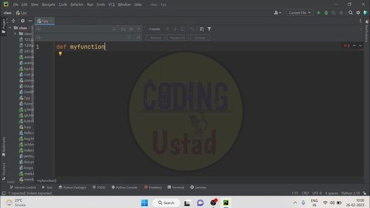Click the Python 3.10 interpreter in status bar
370x208 pixels.
pos(350,193)
